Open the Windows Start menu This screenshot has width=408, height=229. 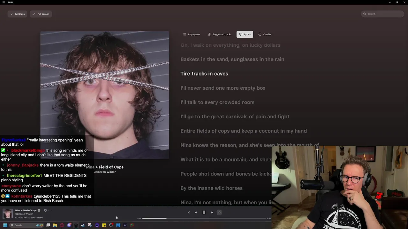point(5,225)
